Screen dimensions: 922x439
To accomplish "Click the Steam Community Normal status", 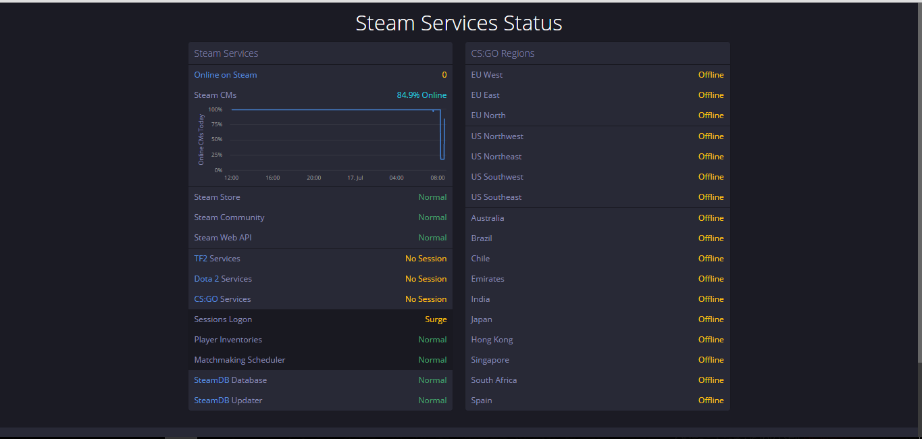I will [x=432, y=217].
